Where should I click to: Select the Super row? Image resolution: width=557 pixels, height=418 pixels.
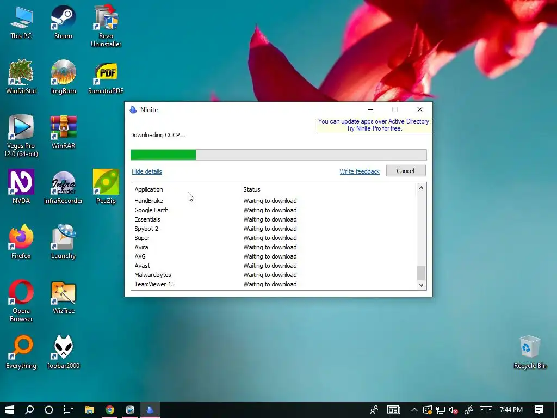click(x=274, y=238)
